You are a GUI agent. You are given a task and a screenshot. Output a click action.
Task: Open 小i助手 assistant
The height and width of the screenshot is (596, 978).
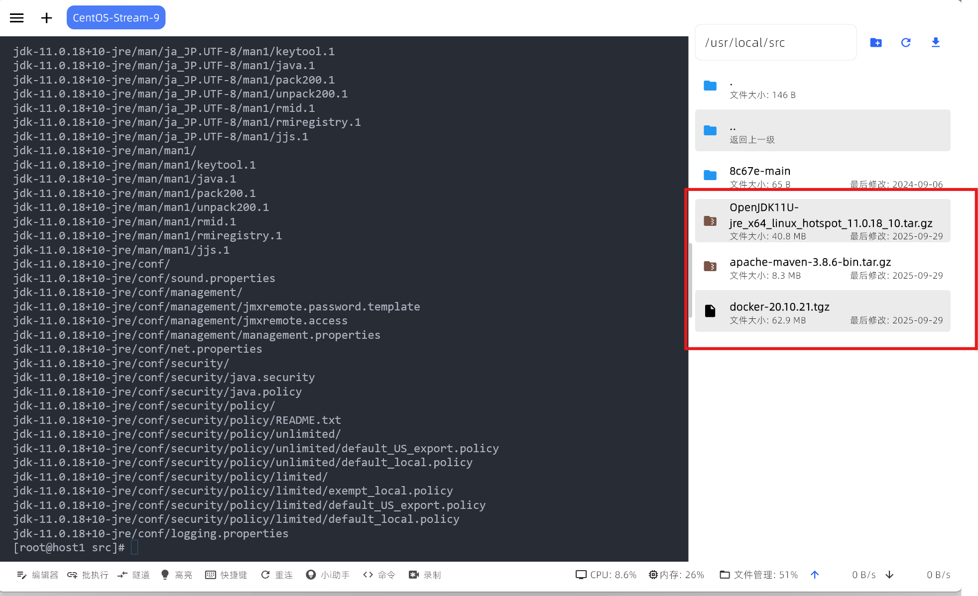click(x=328, y=575)
